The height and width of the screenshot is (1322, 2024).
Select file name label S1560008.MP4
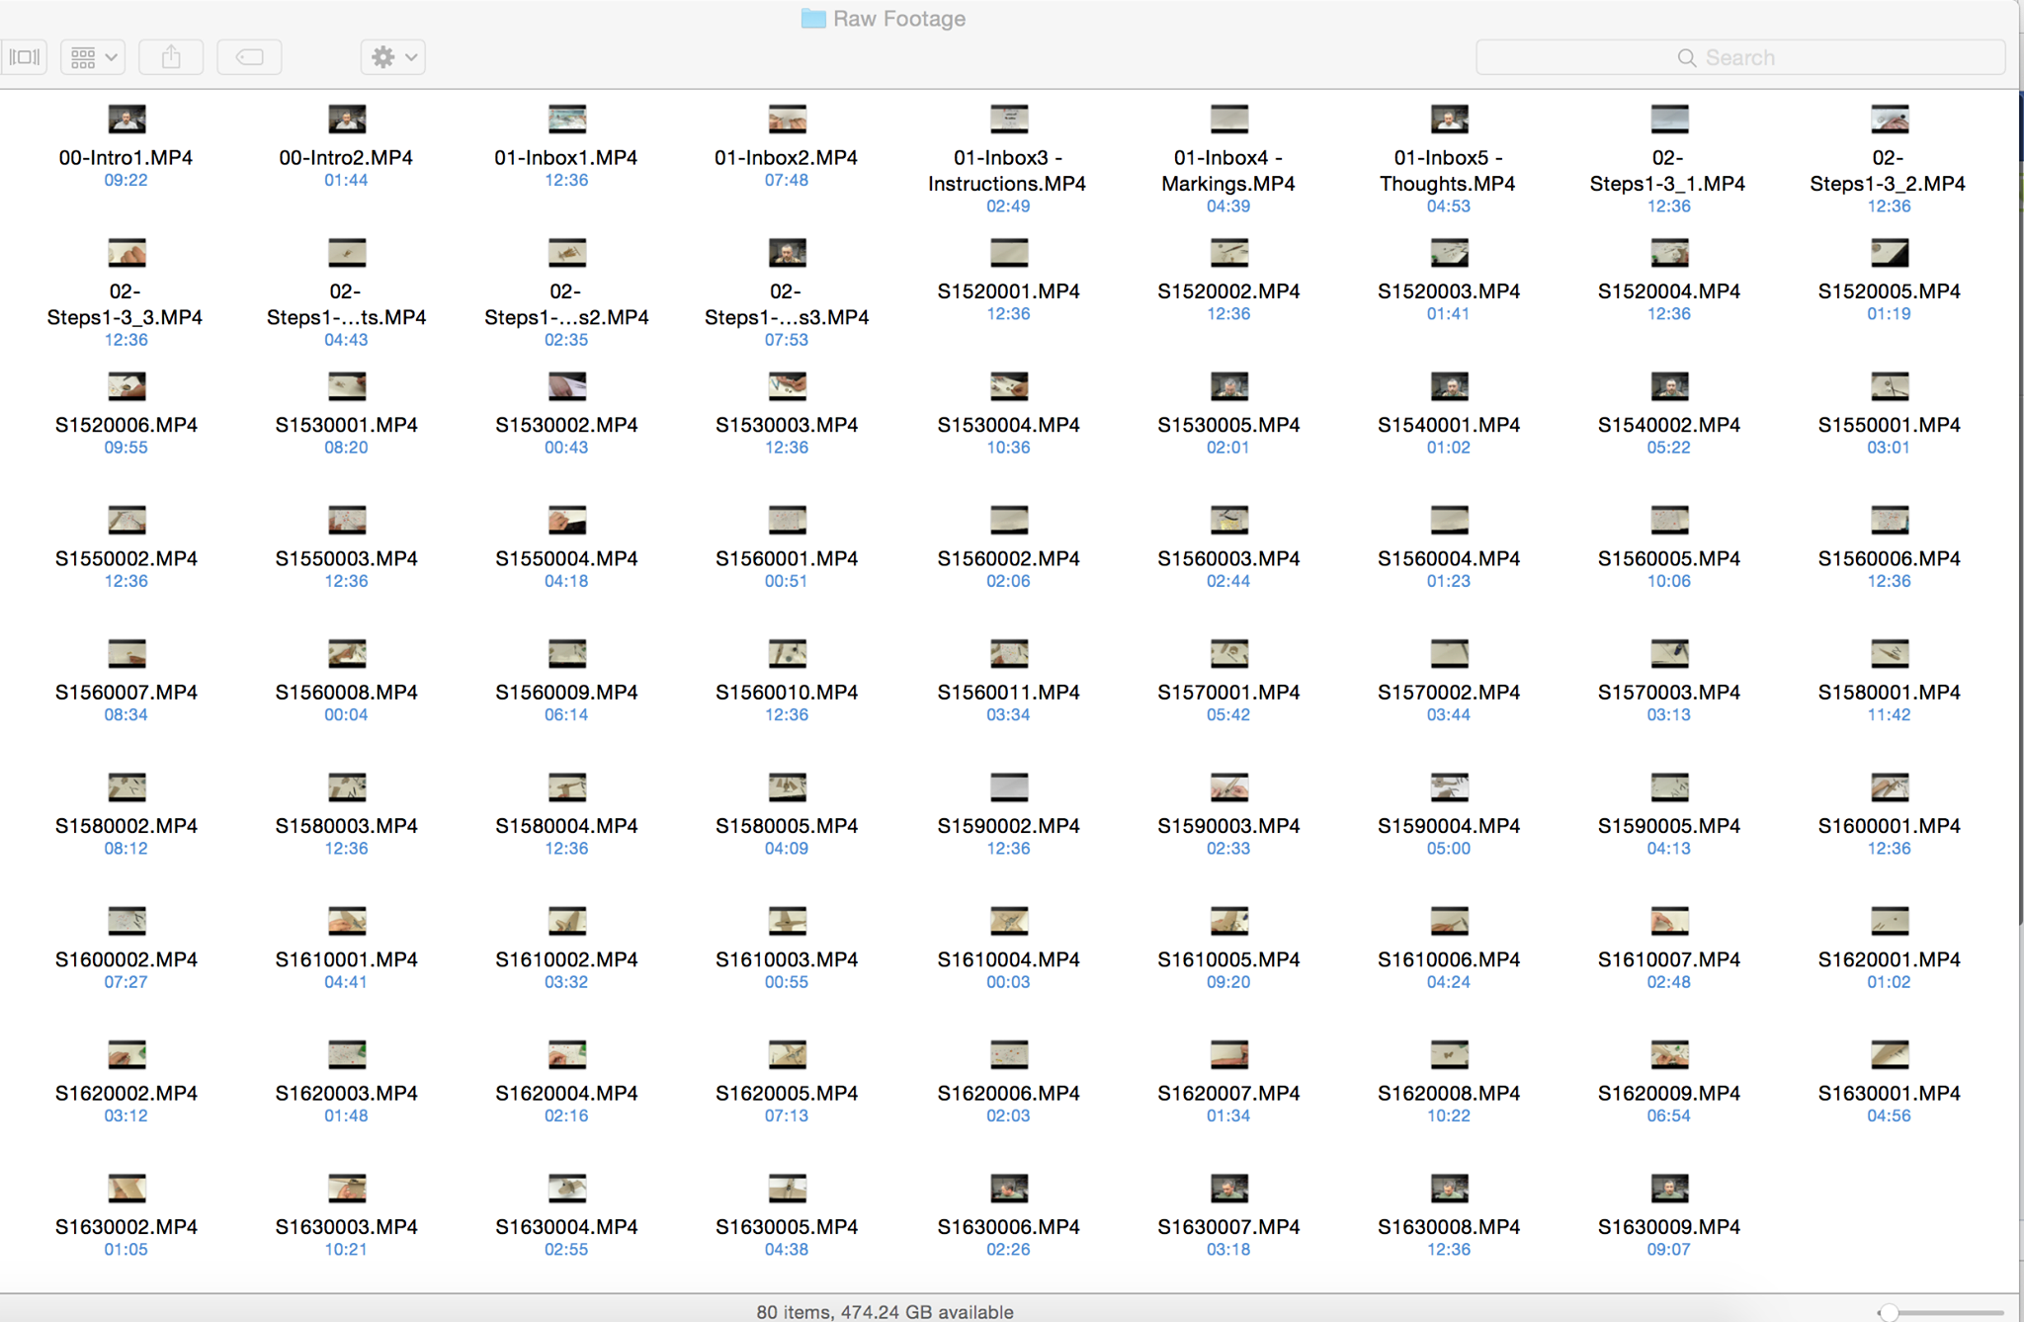[x=346, y=692]
